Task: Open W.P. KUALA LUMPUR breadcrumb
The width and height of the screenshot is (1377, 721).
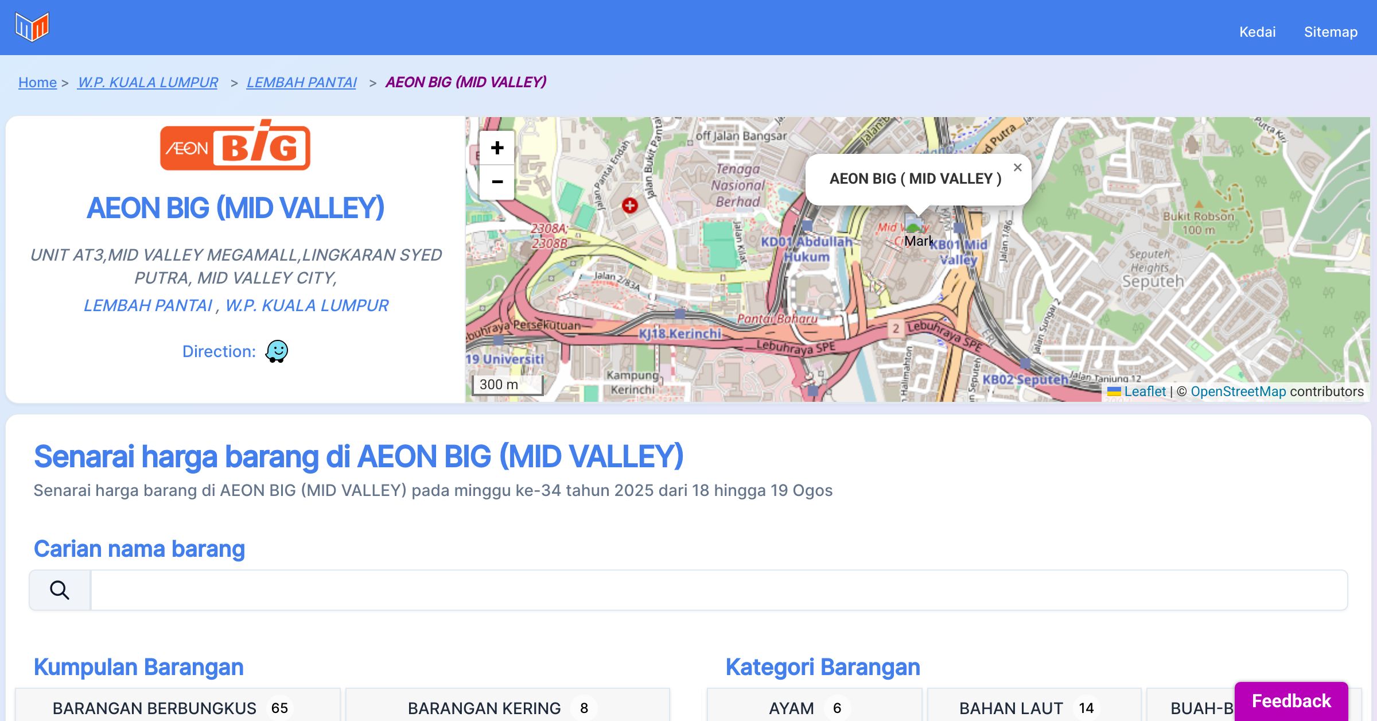Action: tap(148, 82)
